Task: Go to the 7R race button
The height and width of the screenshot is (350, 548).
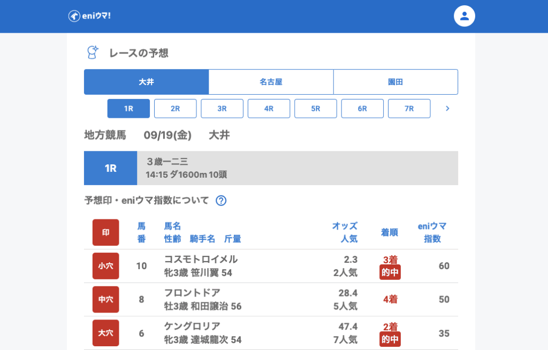Action: [x=409, y=109]
